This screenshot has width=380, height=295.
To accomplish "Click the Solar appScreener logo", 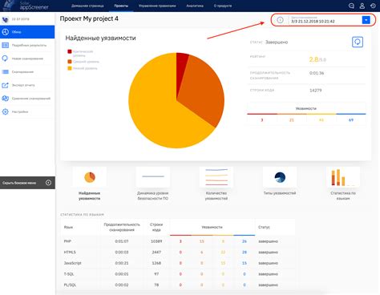I will [x=26, y=6].
